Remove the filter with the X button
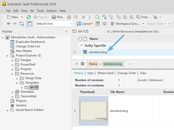Viewport: 174px width, 130px height. click(77, 64)
